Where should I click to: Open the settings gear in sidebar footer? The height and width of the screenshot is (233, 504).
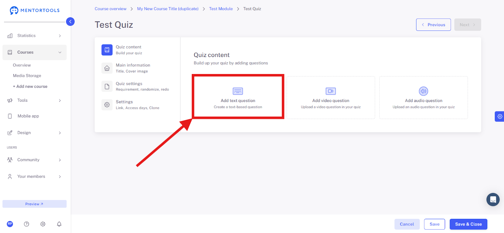[43, 224]
